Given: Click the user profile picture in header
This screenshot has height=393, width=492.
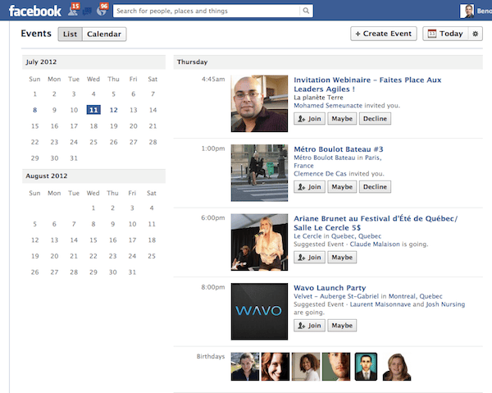Looking at the screenshot, I should pos(467,11).
